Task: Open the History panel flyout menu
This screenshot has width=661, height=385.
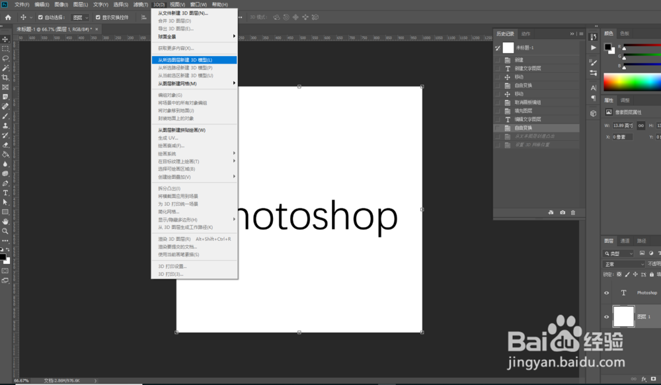Action: (x=581, y=34)
